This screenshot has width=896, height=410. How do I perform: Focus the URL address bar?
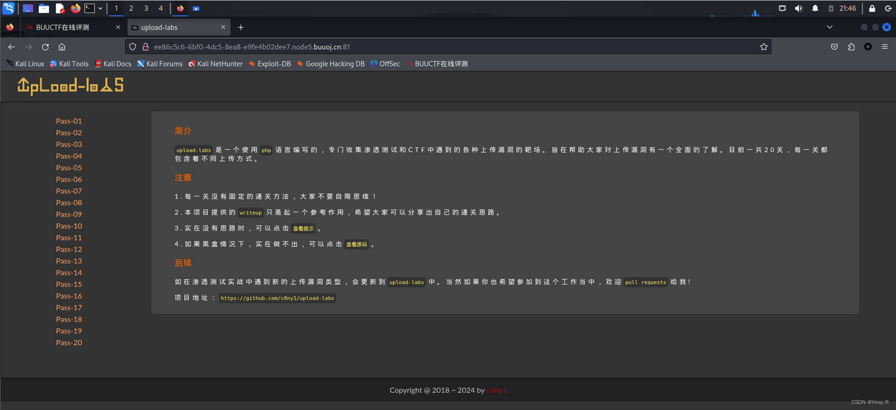[x=448, y=47]
